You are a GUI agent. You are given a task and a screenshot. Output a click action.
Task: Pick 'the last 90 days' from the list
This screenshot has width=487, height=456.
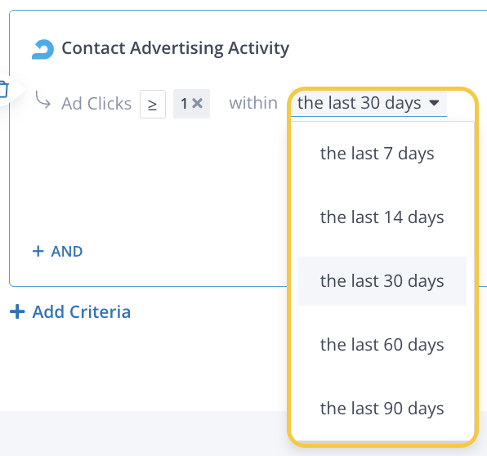pyautogui.click(x=382, y=408)
